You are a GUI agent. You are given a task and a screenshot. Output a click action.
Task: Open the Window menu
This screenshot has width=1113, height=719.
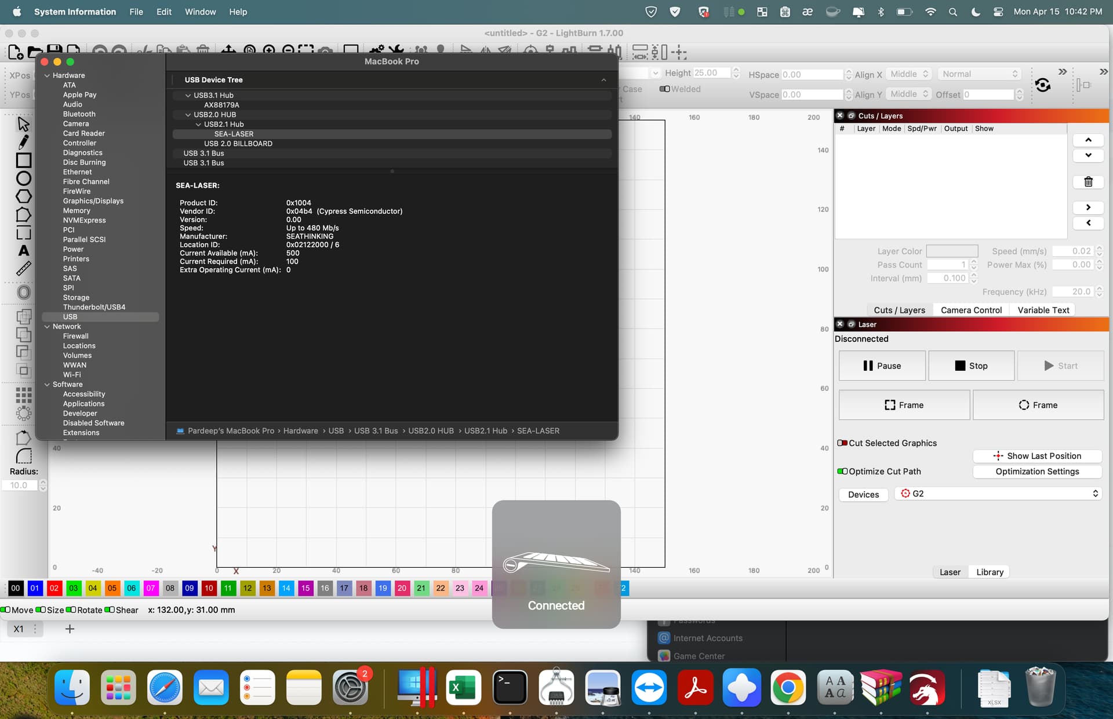click(x=200, y=12)
